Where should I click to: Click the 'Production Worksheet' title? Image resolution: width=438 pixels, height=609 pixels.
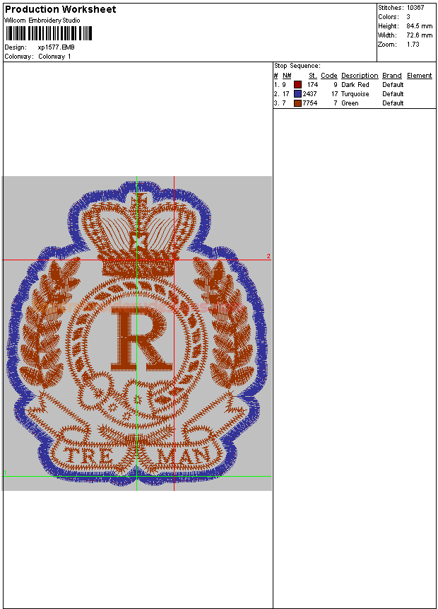(60, 9)
